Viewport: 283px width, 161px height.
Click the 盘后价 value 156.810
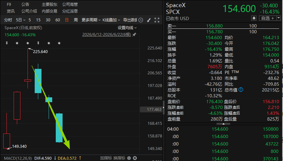tap(271, 102)
